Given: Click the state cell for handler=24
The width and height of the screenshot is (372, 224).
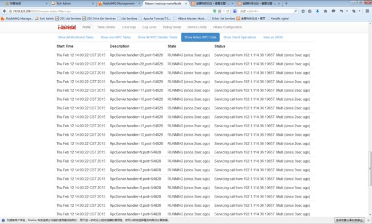Looking at the screenshot, I should point(189,73).
